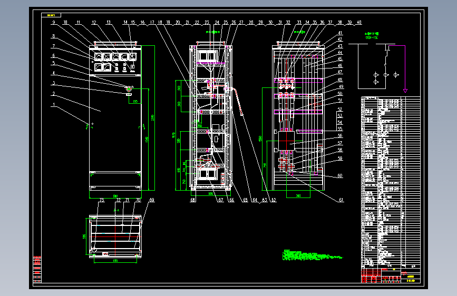
Task: Click callout number 13
Action: [x=109, y=22]
